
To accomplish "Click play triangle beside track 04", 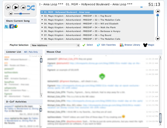I will click(x=42, y=24).
